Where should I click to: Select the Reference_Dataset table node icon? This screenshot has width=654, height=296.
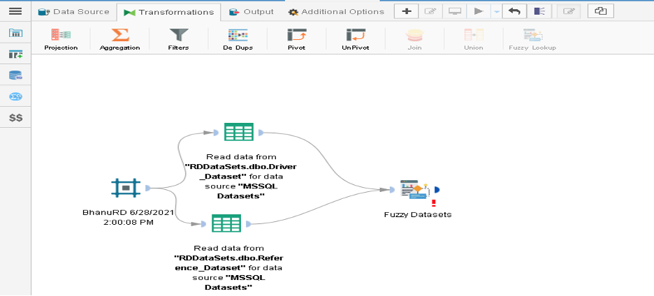226,223
